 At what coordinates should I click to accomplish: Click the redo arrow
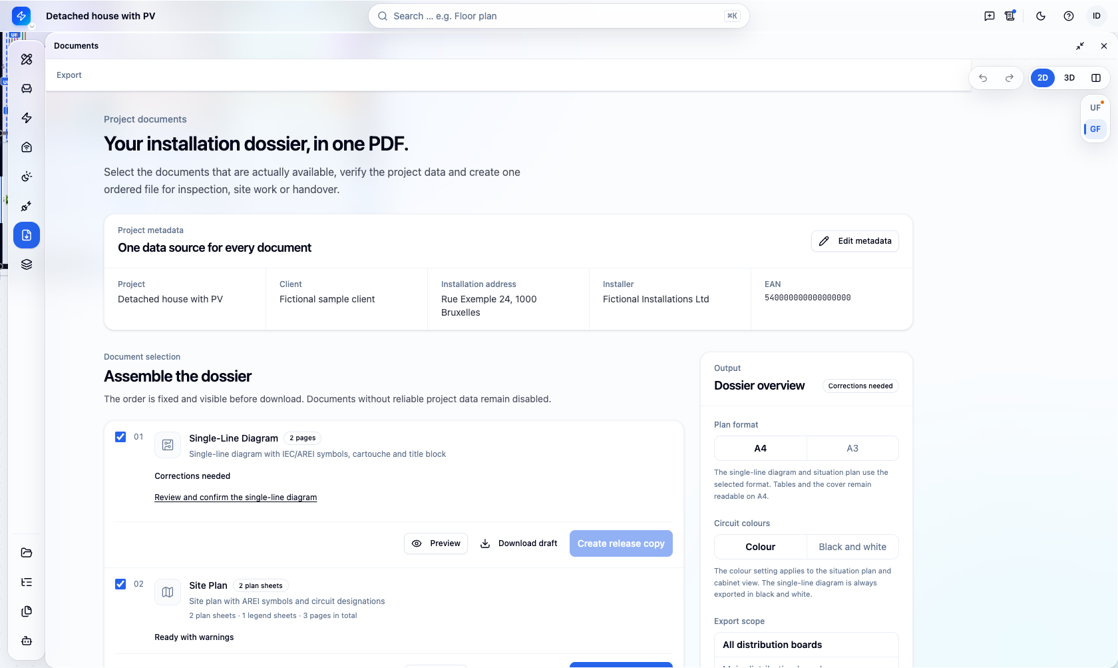point(1010,78)
